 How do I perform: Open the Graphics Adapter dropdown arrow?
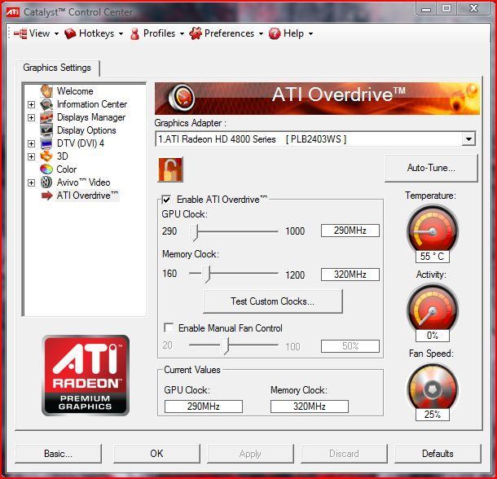[468, 138]
